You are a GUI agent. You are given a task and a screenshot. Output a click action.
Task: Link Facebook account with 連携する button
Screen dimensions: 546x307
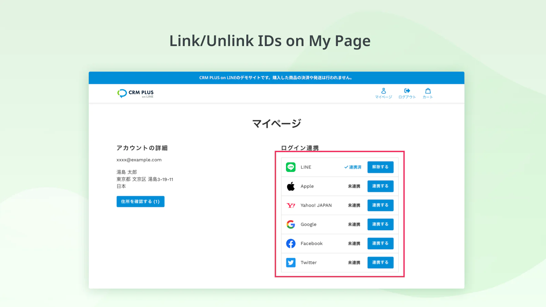tap(380, 244)
